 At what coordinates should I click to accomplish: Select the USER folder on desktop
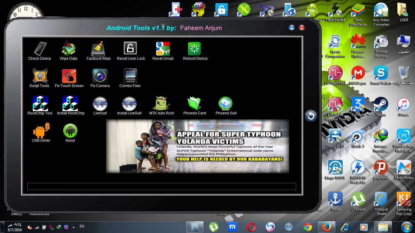(404, 12)
